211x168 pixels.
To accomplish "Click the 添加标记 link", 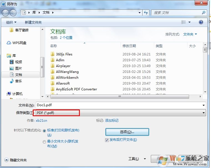I will tap(112, 120).
